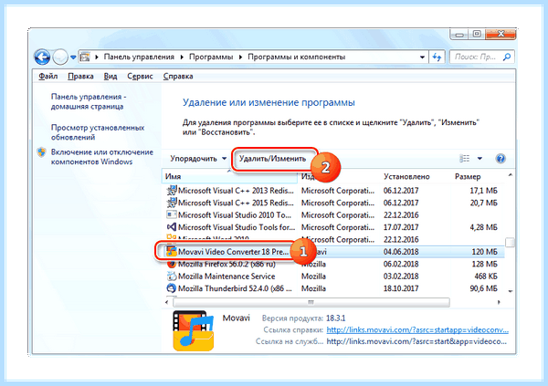Expand the view options dropdown arrow
The width and height of the screenshot is (548, 386).
[479, 159]
